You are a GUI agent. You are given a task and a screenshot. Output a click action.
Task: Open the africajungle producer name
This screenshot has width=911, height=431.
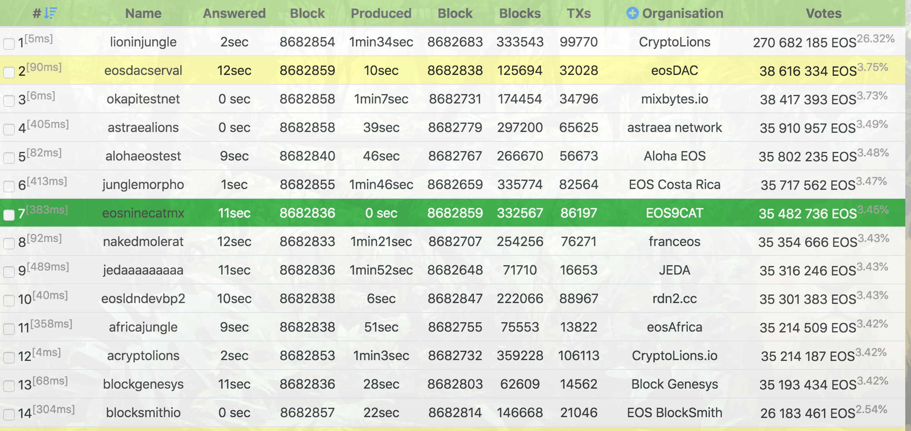143,327
